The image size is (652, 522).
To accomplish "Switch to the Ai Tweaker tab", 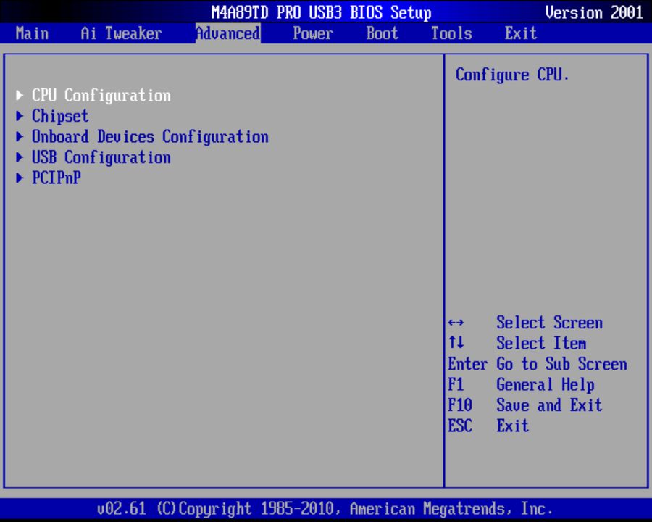I will [x=120, y=33].
